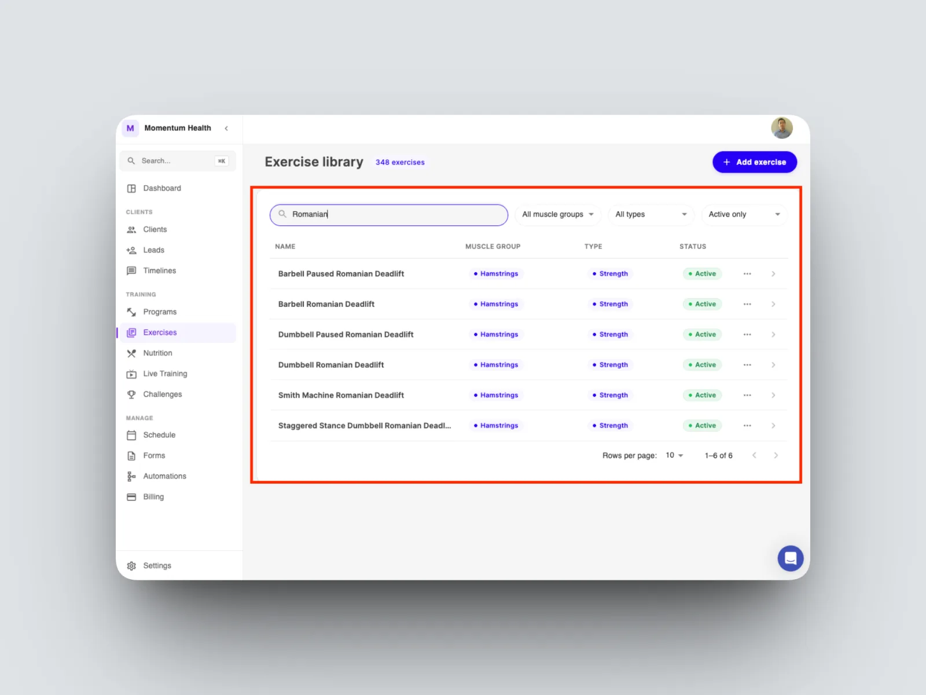Open options menu for Staggered Stance Dumbbell row
Screen dimensions: 926x695
tap(747, 426)
